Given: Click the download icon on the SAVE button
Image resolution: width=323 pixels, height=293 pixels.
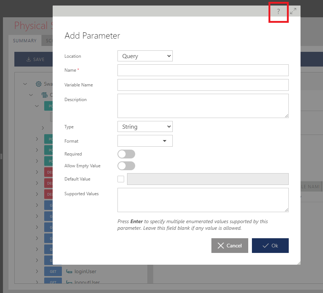Looking at the screenshot, I should coord(28,59).
